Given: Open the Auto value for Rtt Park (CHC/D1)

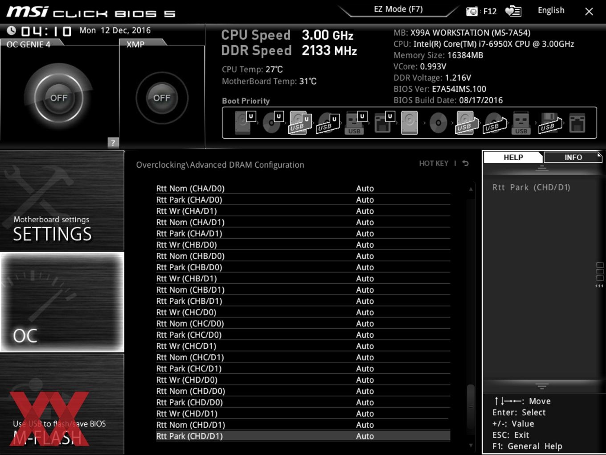Looking at the screenshot, I should pos(364,368).
